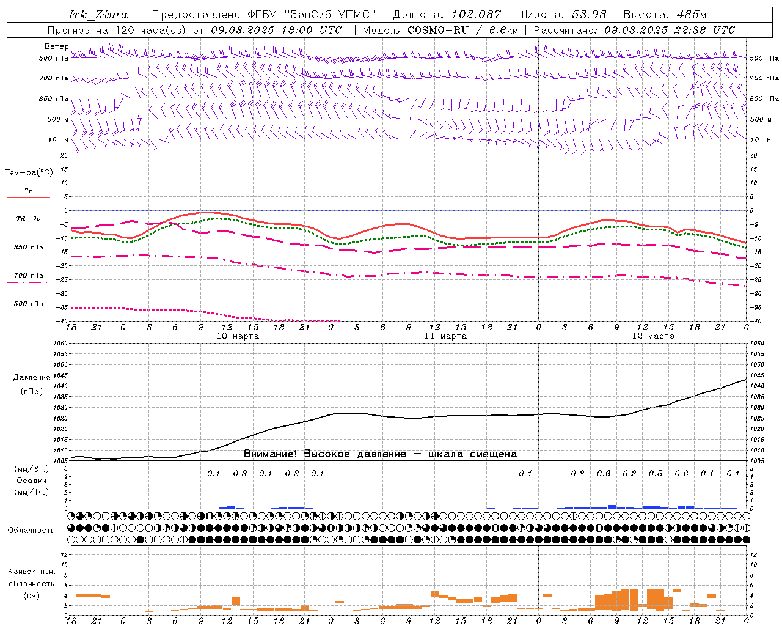Click the '0.5' precipitation amount value
This screenshot has width=782, height=626.
click(x=656, y=474)
